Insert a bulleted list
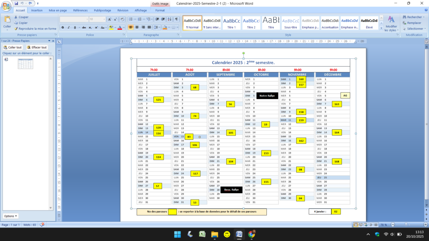 click(130, 19)
